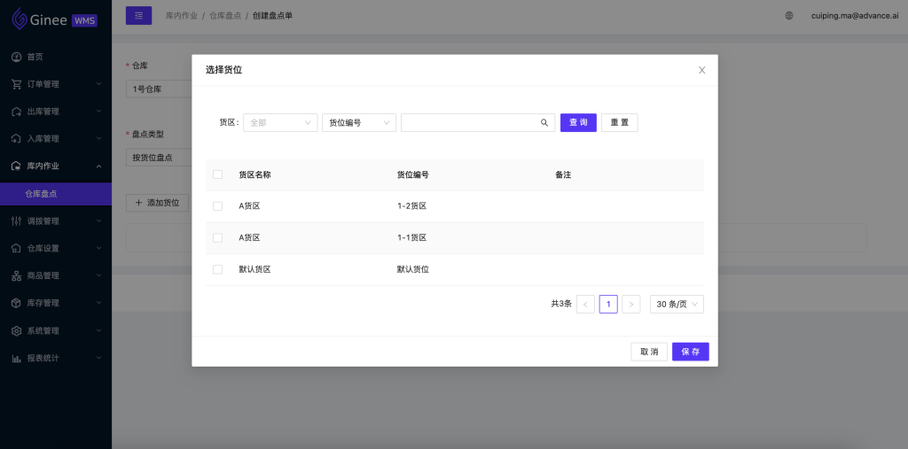
Task: Click the cart icon beside 订单管理
Action: [17, 84]
